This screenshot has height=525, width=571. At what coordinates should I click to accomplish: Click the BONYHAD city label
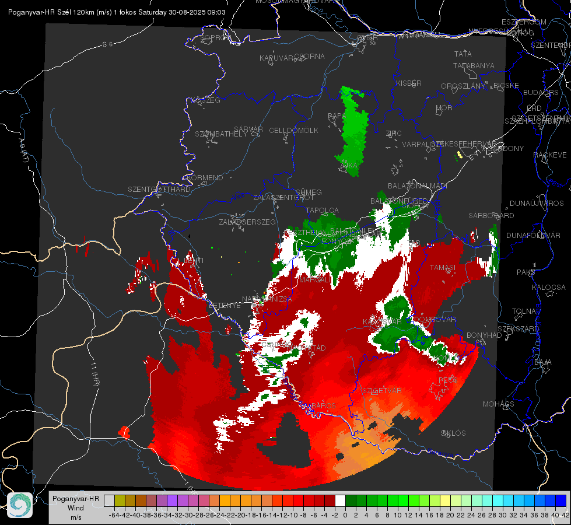(x=484, y=335)
